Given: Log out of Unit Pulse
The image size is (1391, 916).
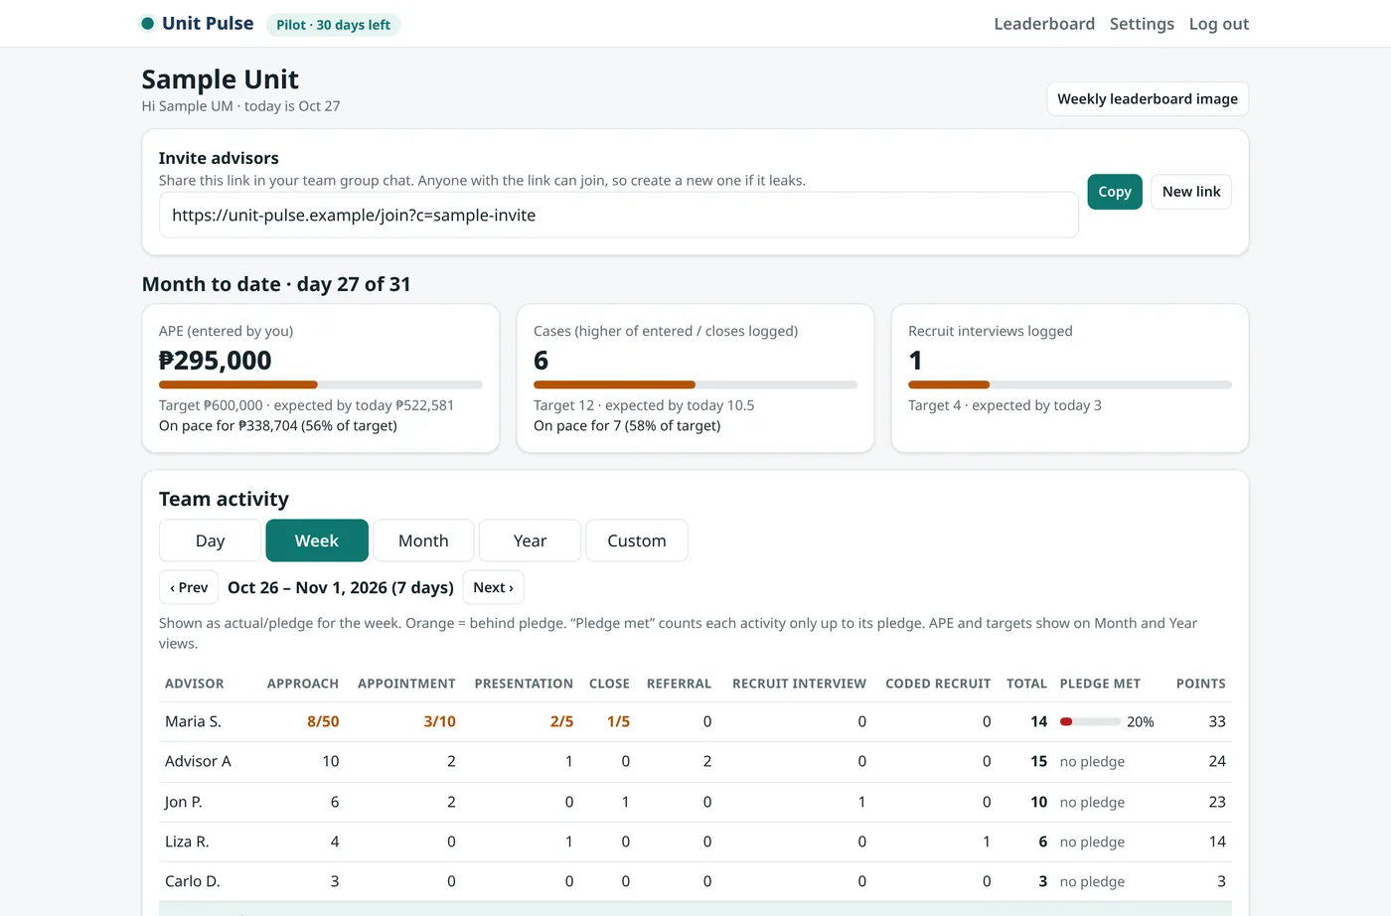Looking at the screenshot, I should pyautogui.click(x=1219, y=24).
